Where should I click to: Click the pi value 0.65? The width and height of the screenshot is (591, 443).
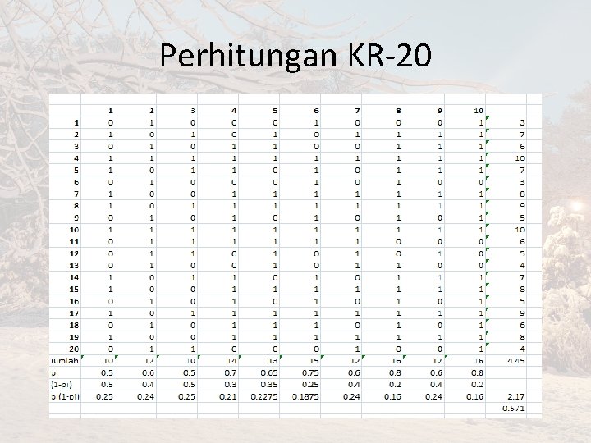(269, 373)
